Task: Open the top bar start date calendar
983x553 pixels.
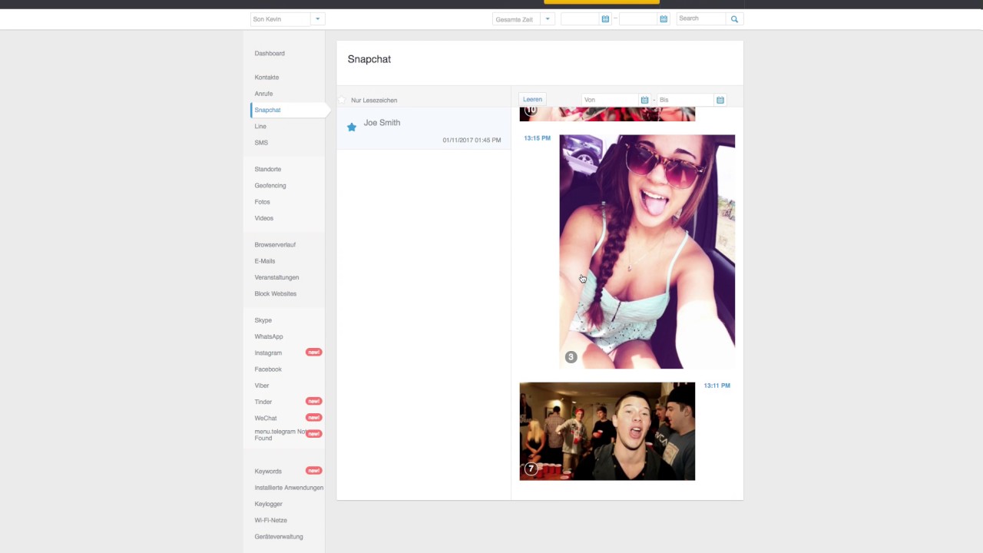Action: point(605,19)
